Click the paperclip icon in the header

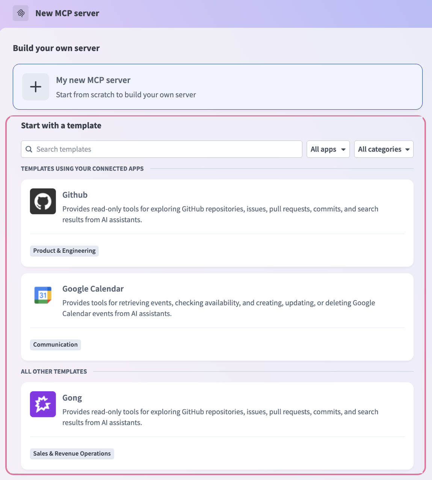pos(20,13)
